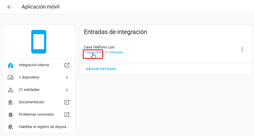
Task: Open three-dot menu for Casa Teléfono Luis
Action: click(x=242, y=49)
